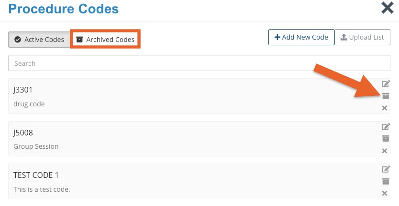Select the J3301 code row
The width and height of the screenshot is (399, 206).
click(199, 96)
